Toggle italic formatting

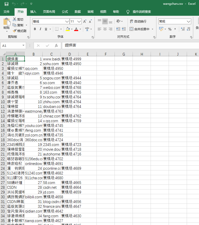pyautogui.click(x=40, y=29)
